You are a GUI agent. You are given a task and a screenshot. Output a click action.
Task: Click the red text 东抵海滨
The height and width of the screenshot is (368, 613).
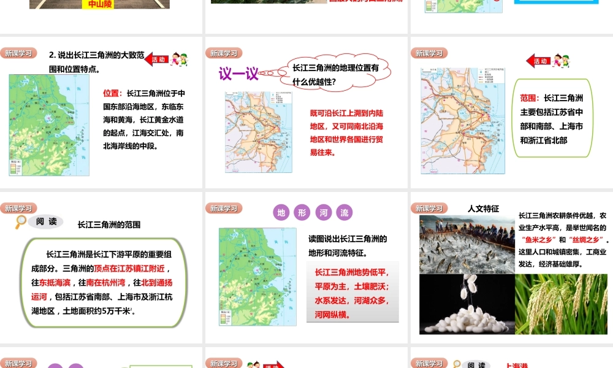coord(55,283)
